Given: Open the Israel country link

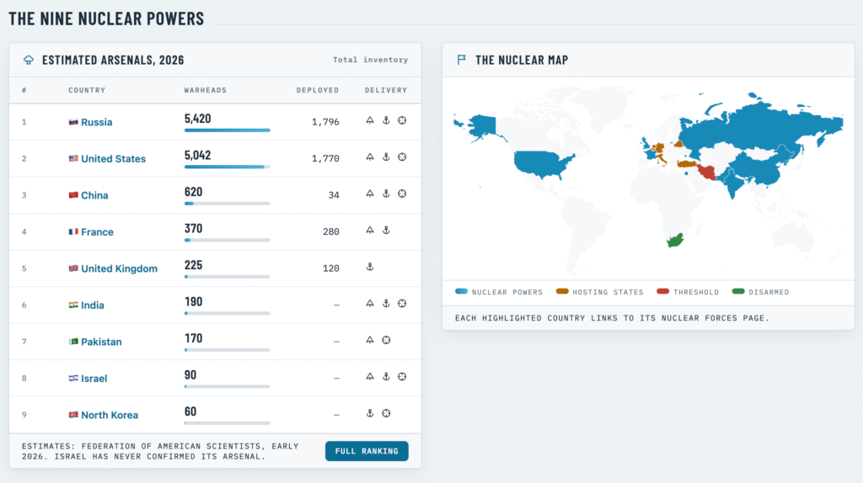Looking at the screenshot, I should click(x=94, y=379).
